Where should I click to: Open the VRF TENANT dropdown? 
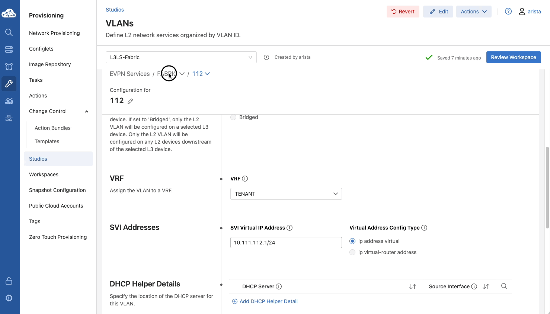coord(286,194)
